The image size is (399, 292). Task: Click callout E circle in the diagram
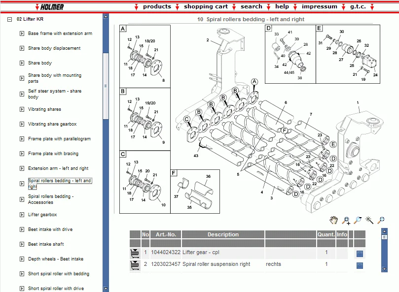point(333,144)
